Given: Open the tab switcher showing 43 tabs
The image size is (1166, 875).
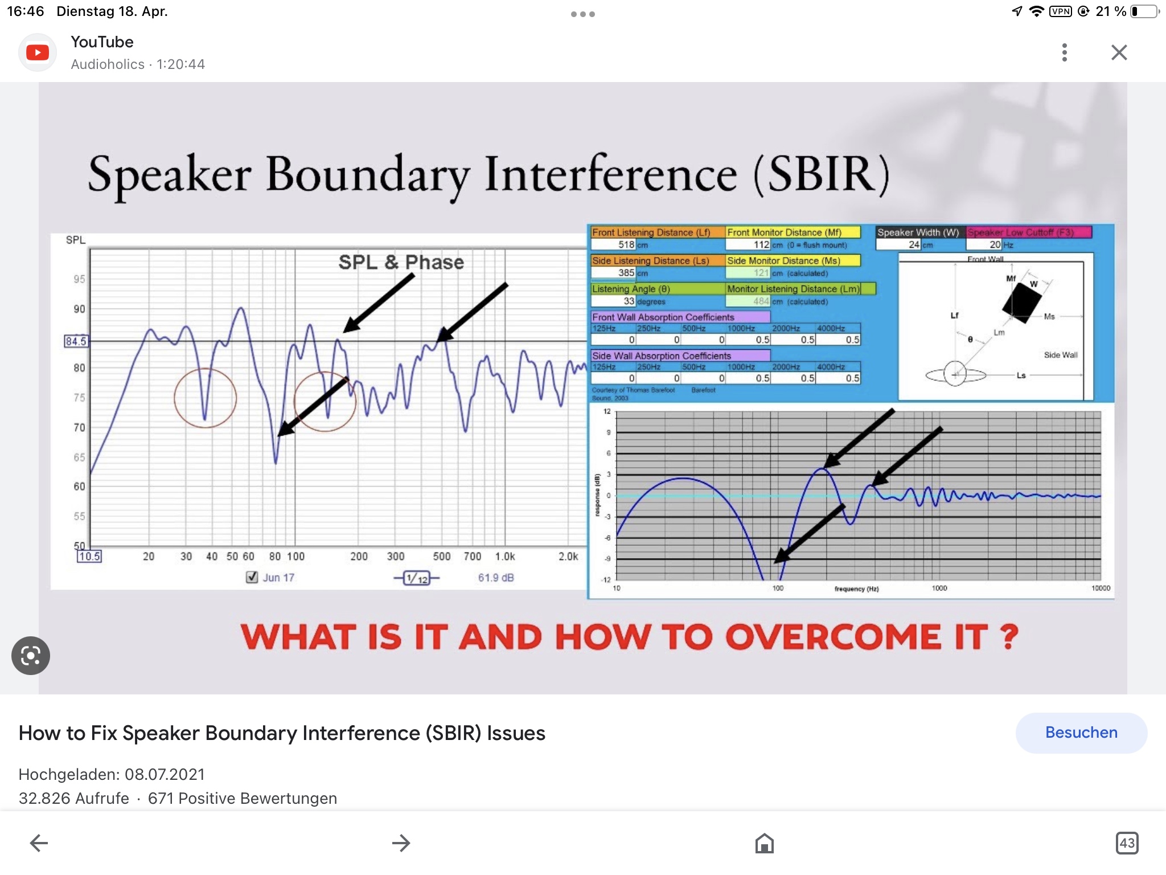Looking at the screenshot, I should pos(1127,843).
